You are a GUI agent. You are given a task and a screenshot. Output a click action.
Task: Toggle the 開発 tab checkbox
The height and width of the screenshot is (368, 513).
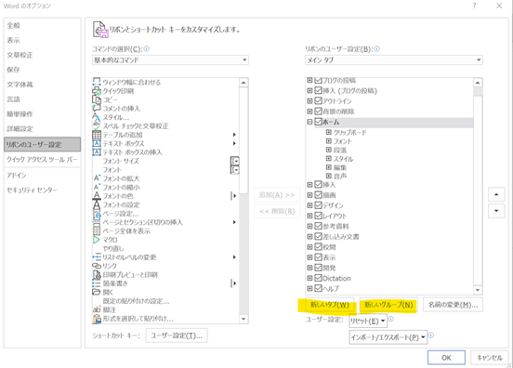318,268
